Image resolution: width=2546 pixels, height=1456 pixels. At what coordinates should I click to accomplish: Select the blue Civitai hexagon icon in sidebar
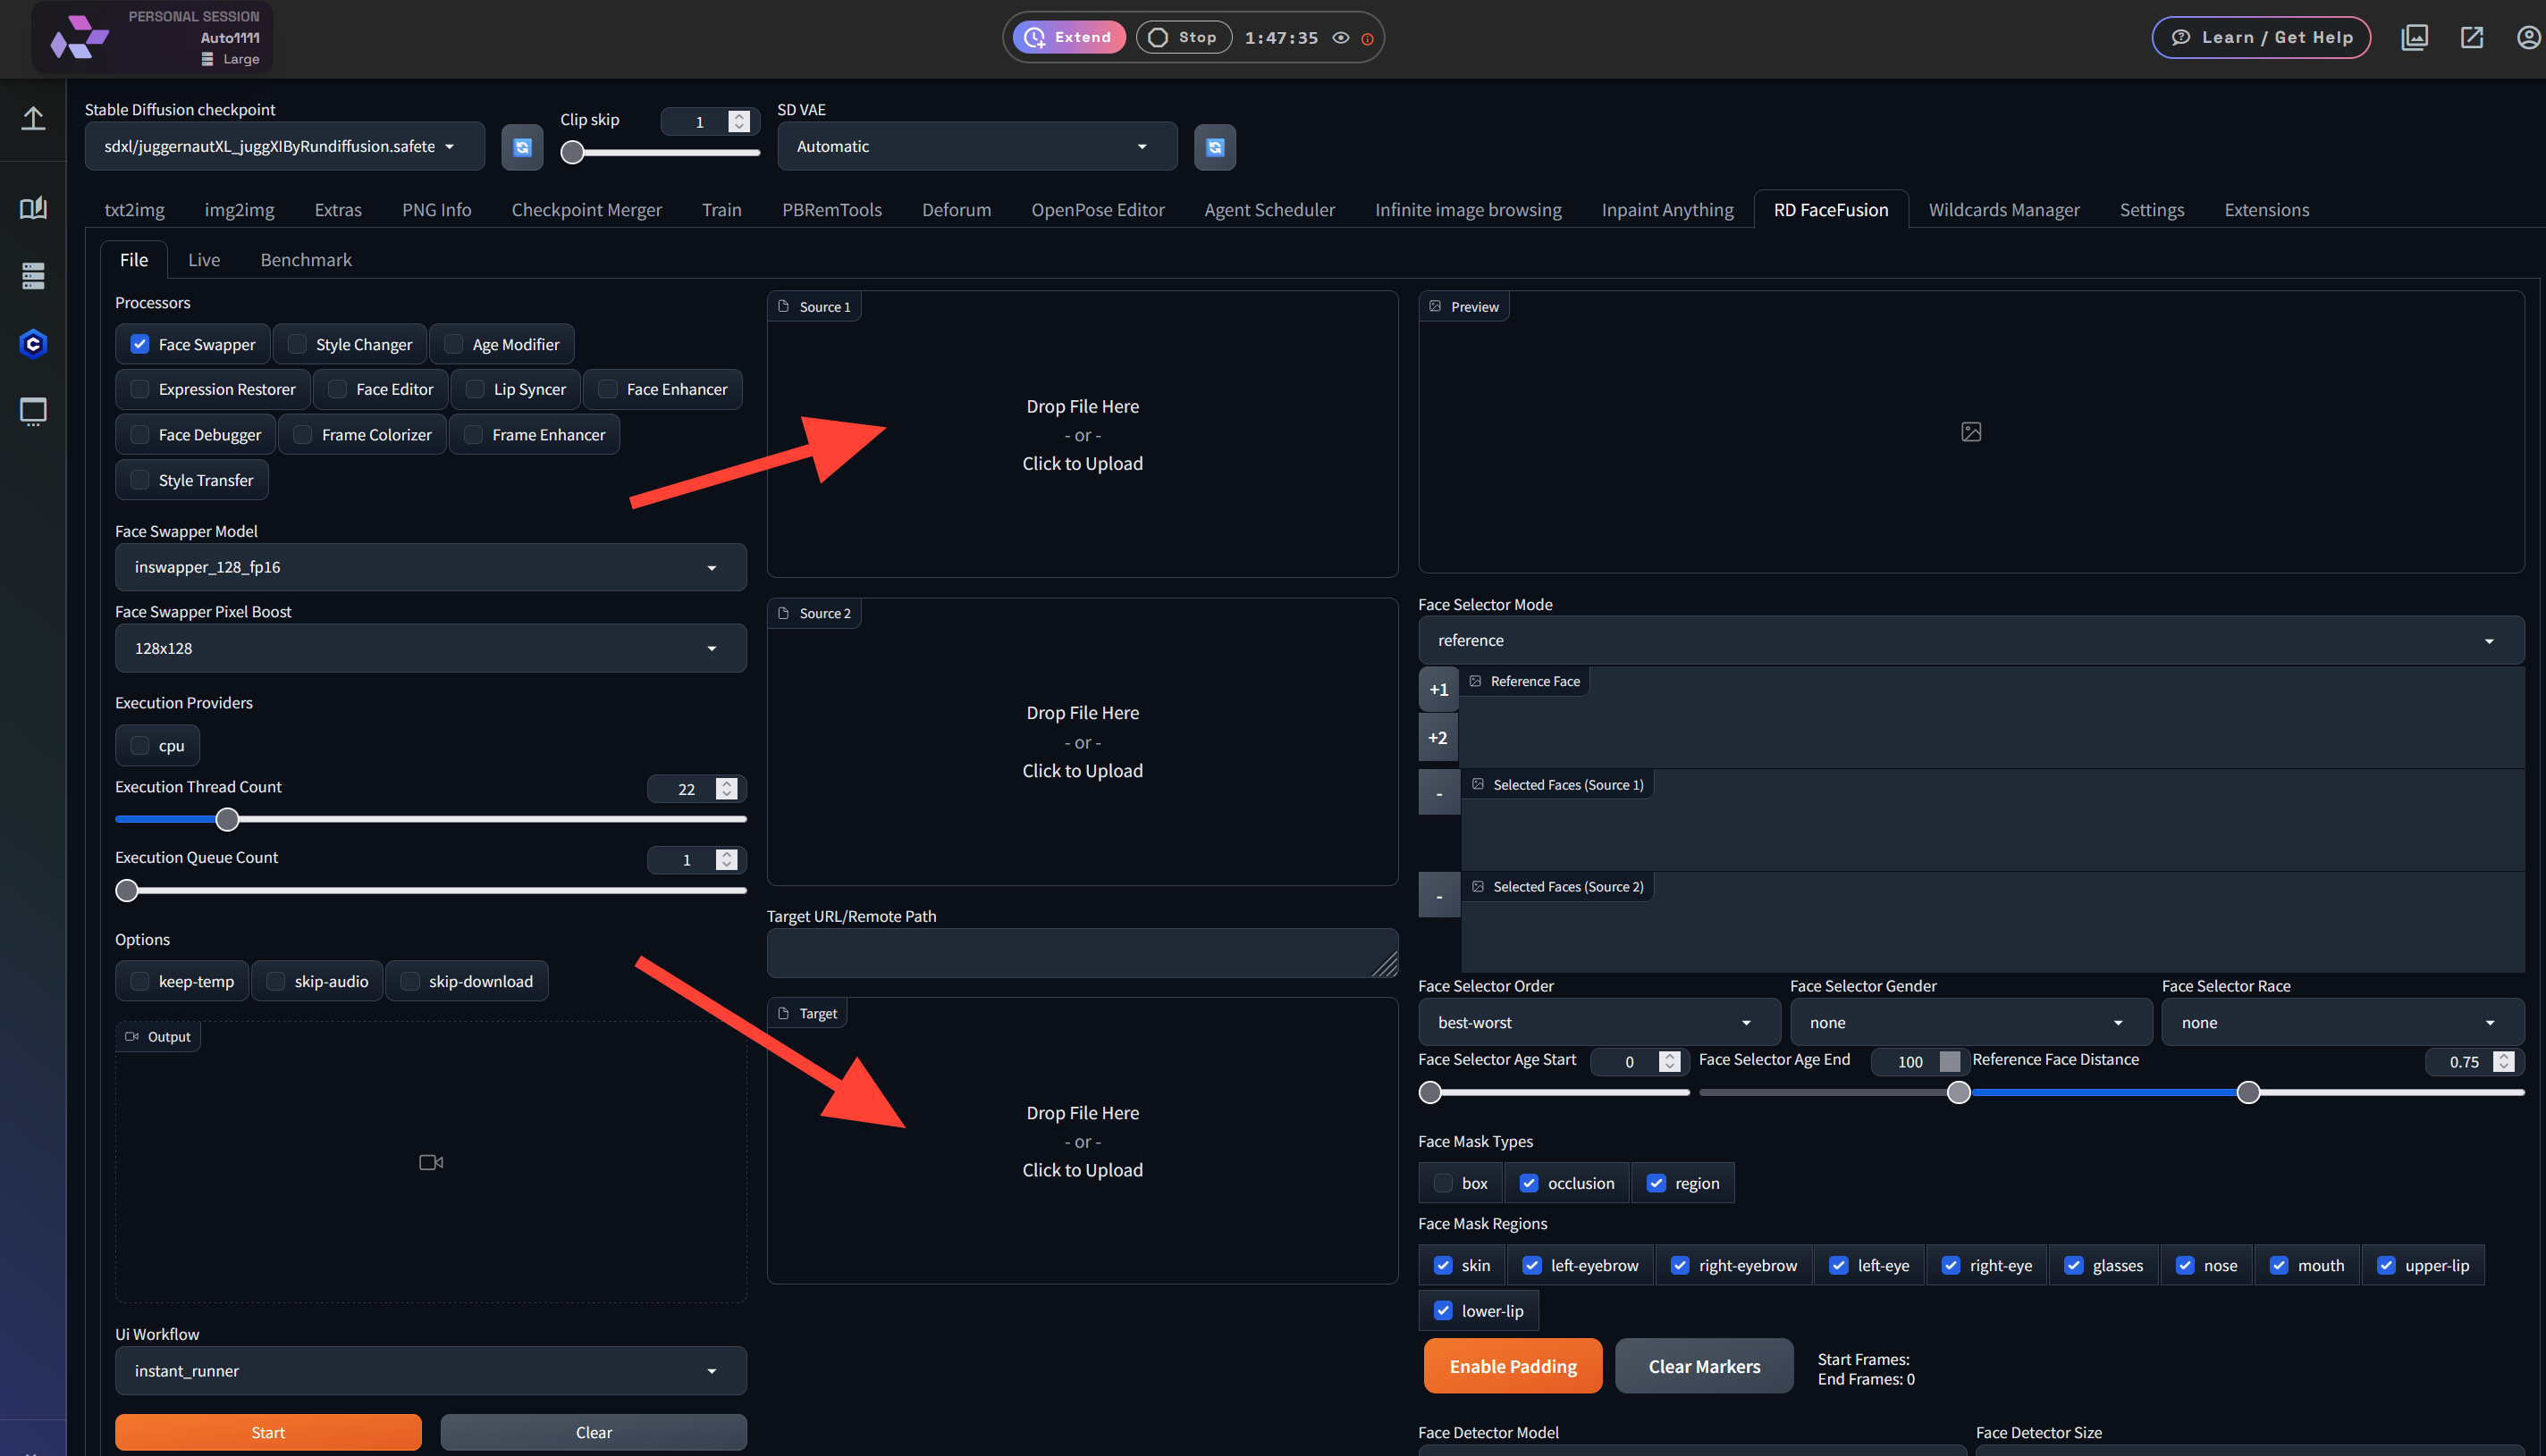click(x=33, y=343)
